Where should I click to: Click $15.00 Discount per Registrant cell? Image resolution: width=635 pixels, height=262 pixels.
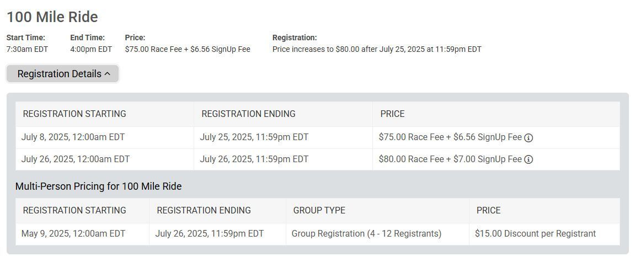coord(545,234)
